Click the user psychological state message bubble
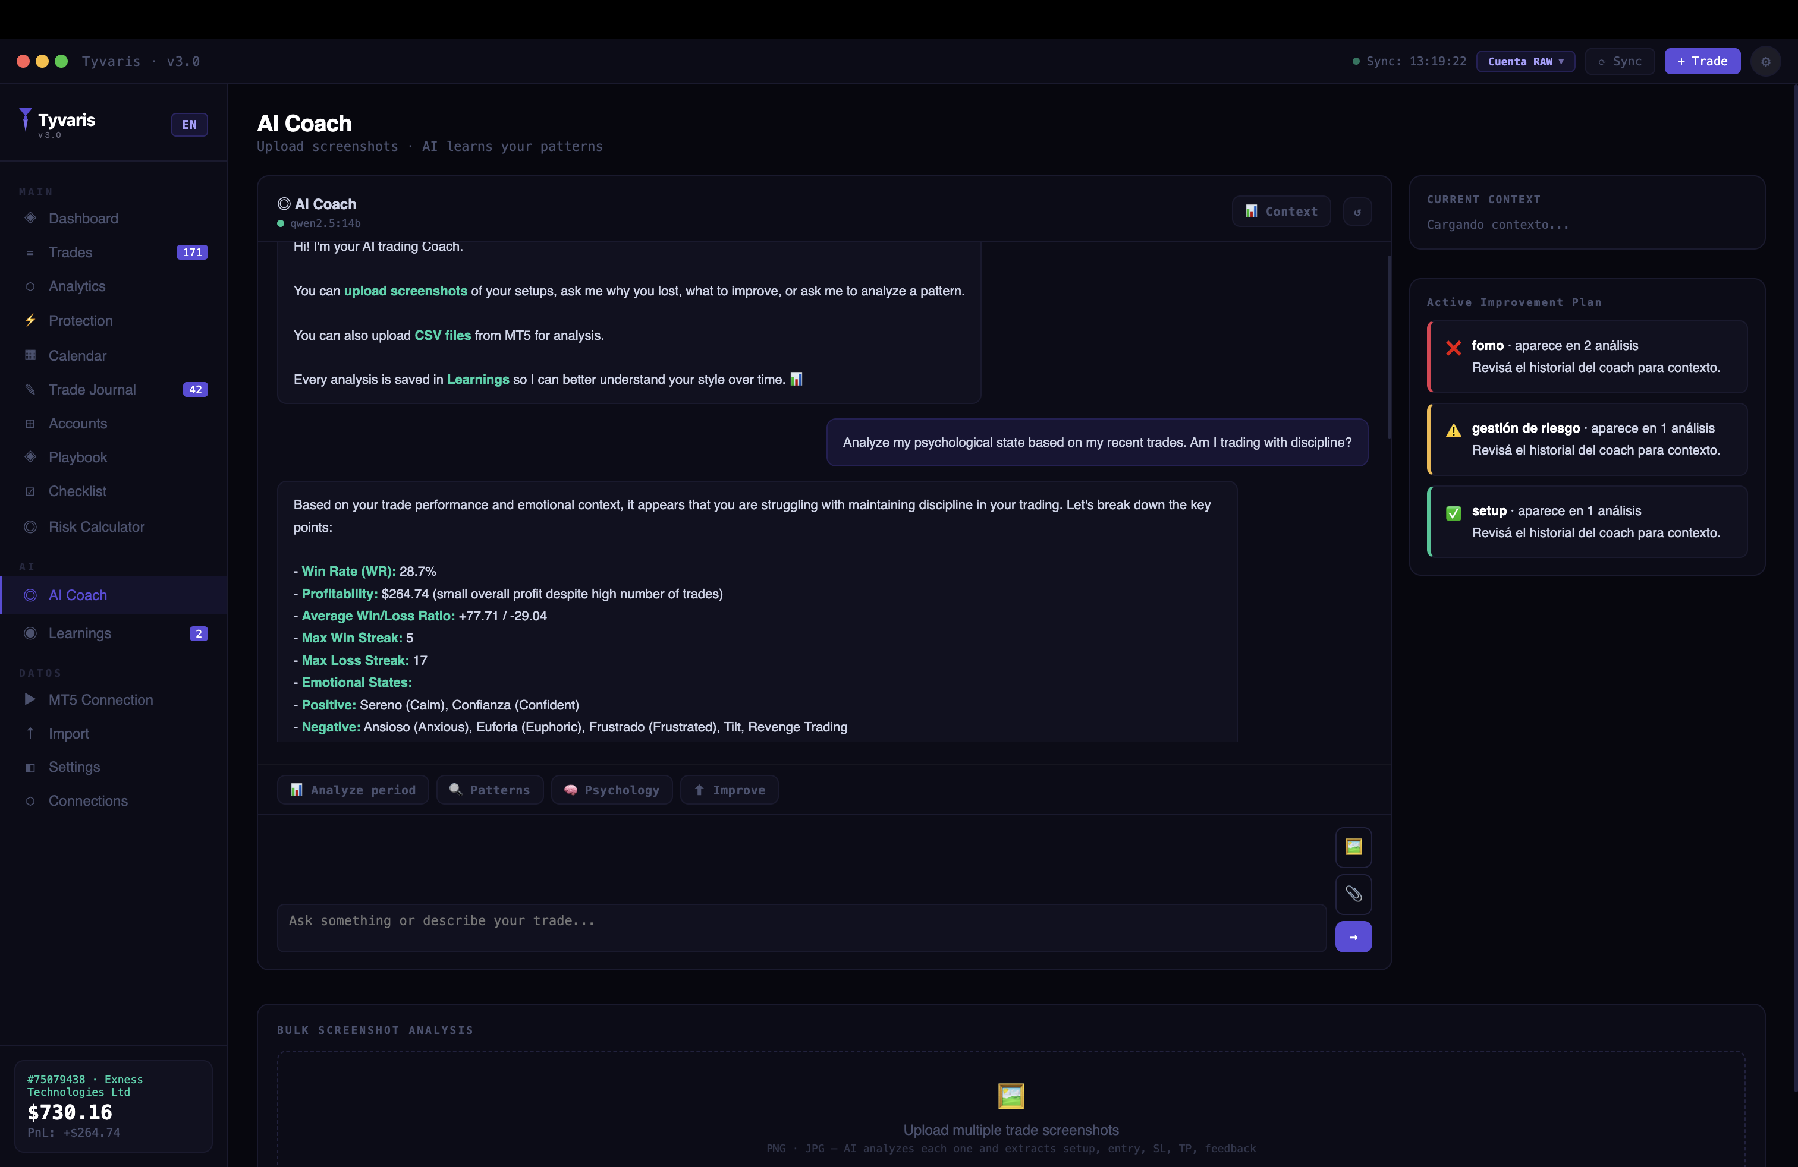This screenshot has height=1167, width=1798. [x=1097, y=442]
